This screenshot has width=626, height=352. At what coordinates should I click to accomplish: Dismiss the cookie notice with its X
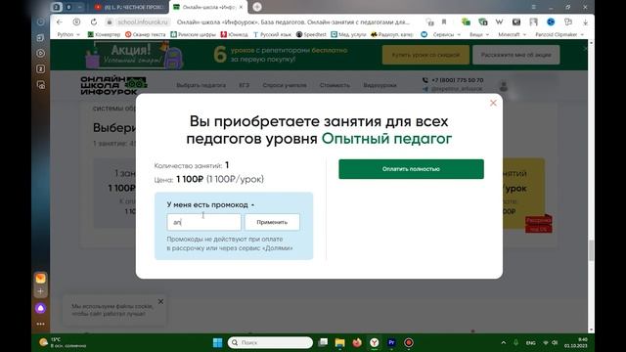click(x=160, y=302)
